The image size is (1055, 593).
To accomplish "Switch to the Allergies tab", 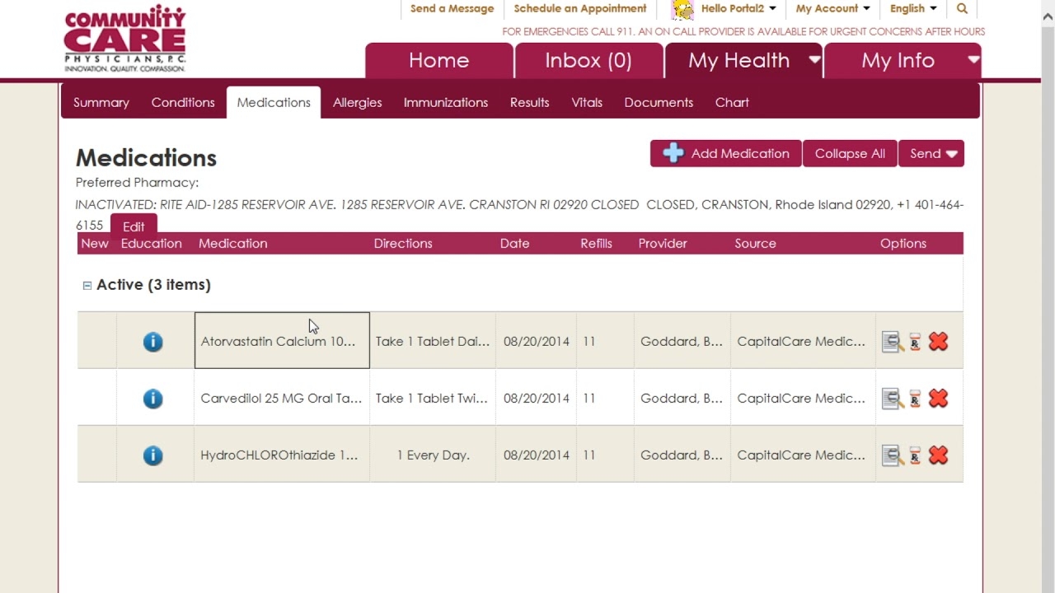I will (357, 103).
